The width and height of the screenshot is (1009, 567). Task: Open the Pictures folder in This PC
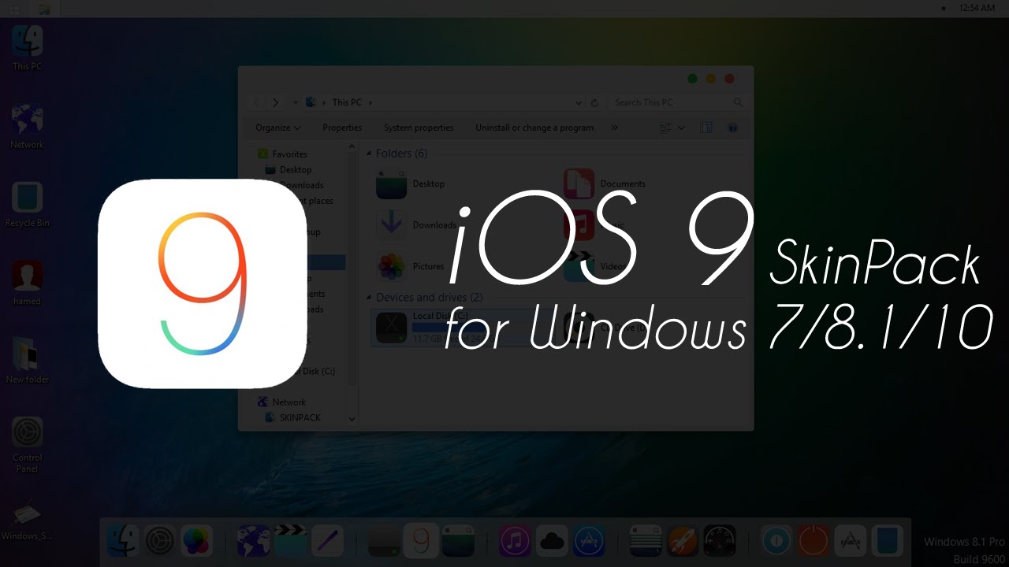(411, 267)
